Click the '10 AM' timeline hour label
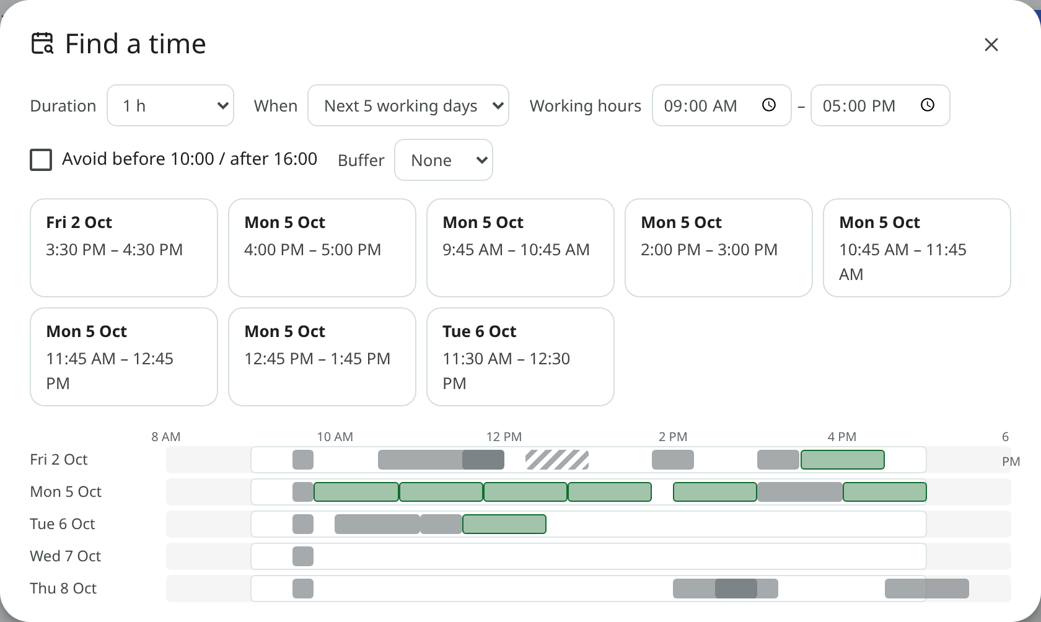Viewport: 1041px width, 622px height. (335, 437)
